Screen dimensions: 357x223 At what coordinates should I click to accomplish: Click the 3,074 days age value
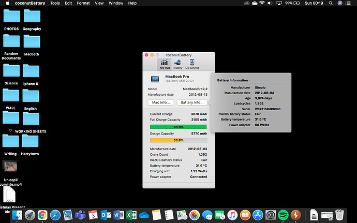pos(263,98)
